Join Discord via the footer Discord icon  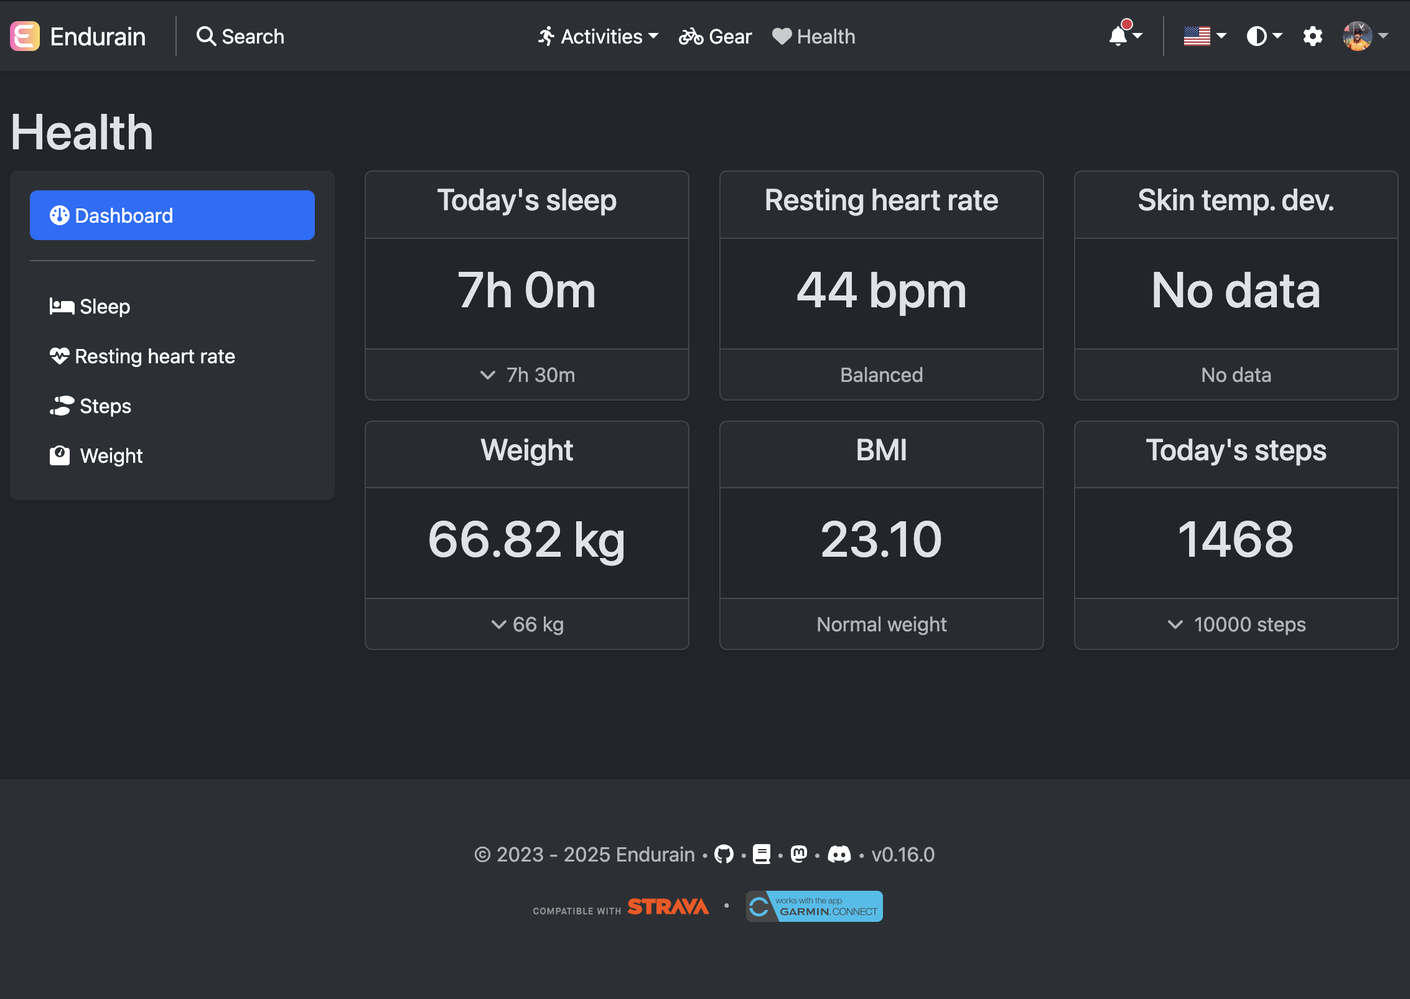840,854
